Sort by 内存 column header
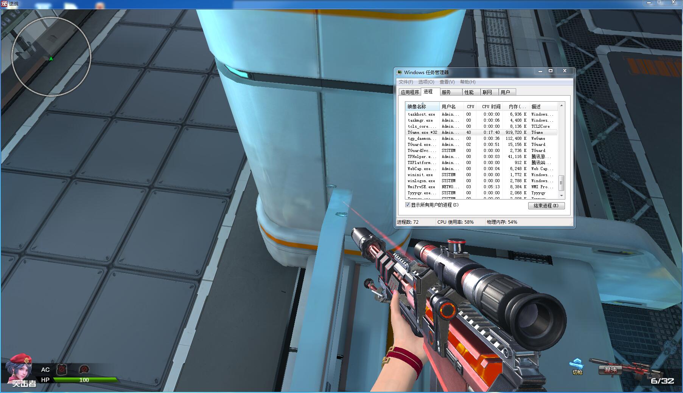683x393 pixels. point(517,107)
